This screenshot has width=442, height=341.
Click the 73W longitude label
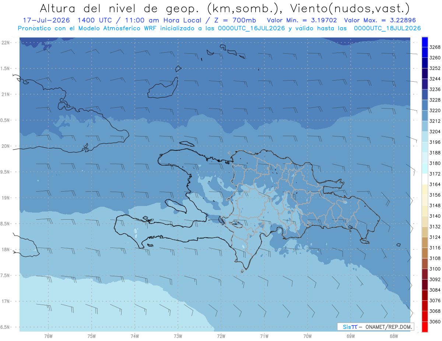178,336
